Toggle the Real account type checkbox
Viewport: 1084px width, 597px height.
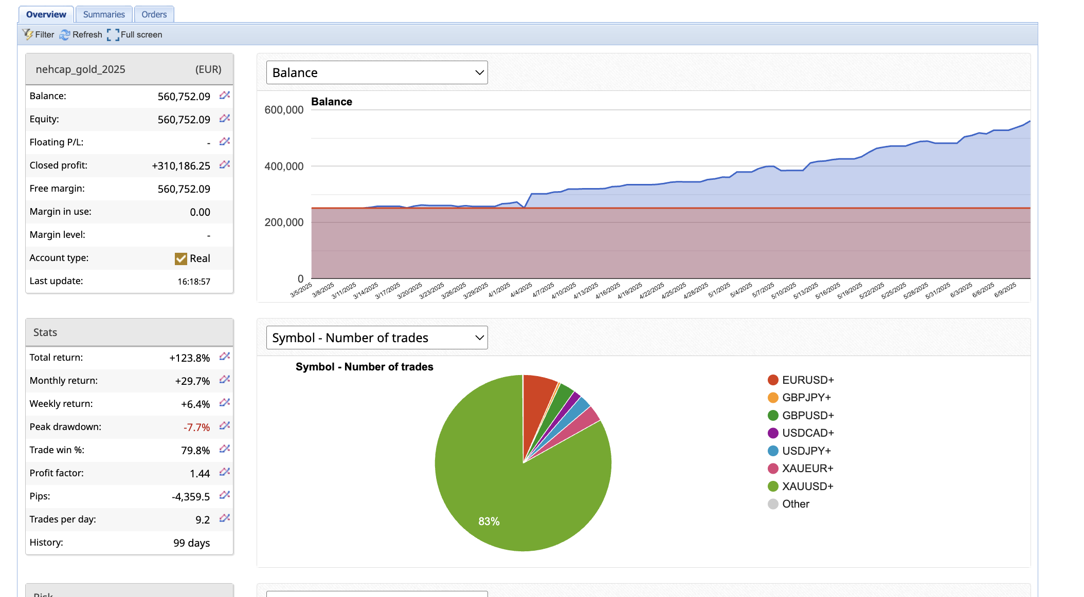coord(180,258)
